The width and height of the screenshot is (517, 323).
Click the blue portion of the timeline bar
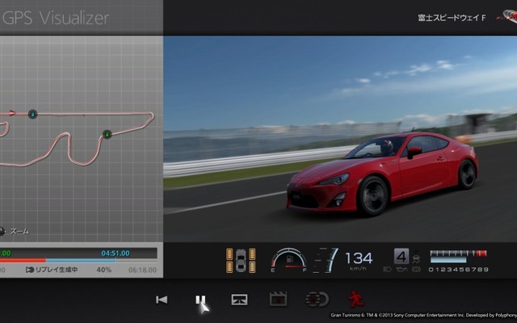click(x=81, y=260)
